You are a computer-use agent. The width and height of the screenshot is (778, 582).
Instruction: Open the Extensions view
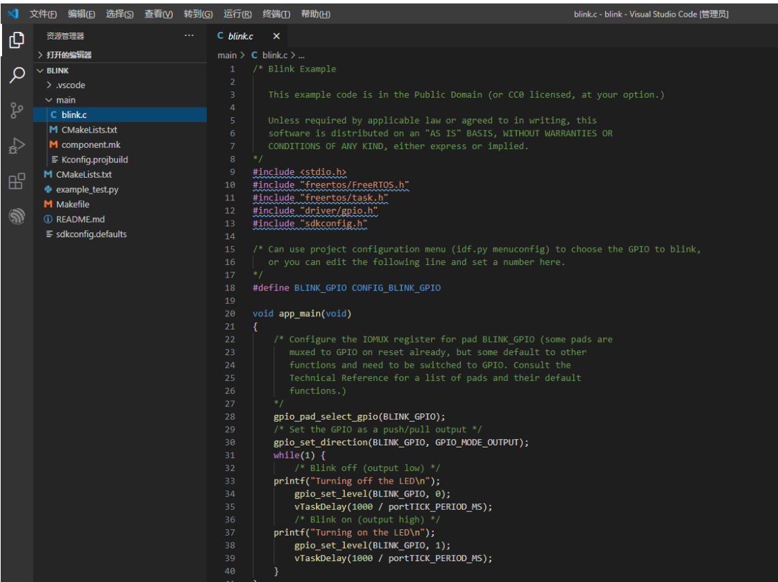pyautogui.click(x=17, y=181)
